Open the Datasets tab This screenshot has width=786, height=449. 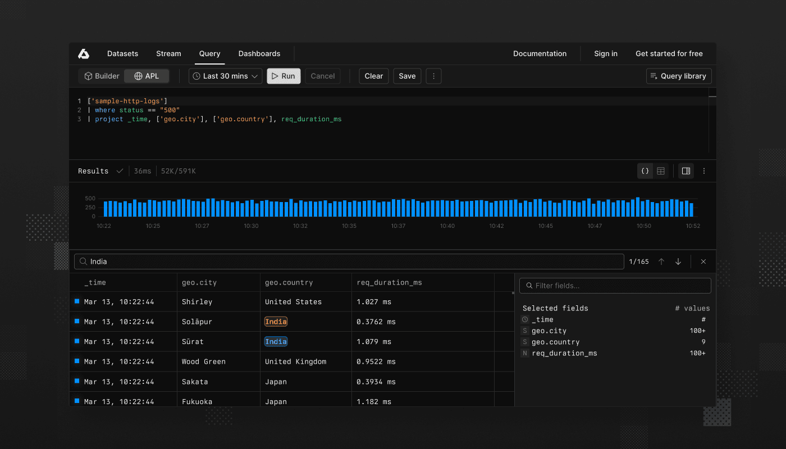point(122,53)
